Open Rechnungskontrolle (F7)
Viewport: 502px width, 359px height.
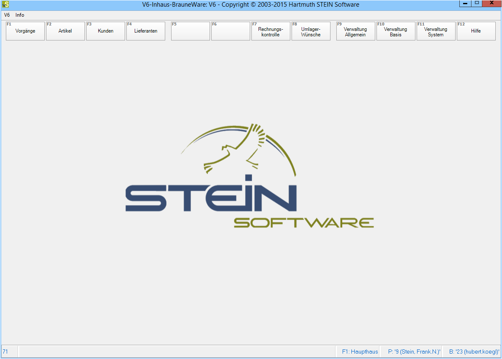pos(271,31)
